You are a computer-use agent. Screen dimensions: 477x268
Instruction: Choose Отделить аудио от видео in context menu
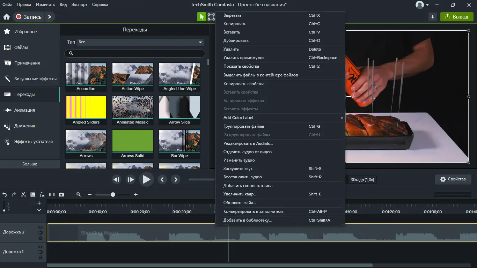click(x=247, y=152)
